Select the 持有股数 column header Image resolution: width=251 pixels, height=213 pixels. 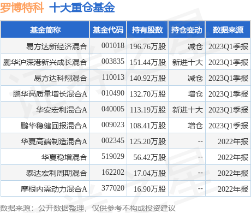(147, 30)
